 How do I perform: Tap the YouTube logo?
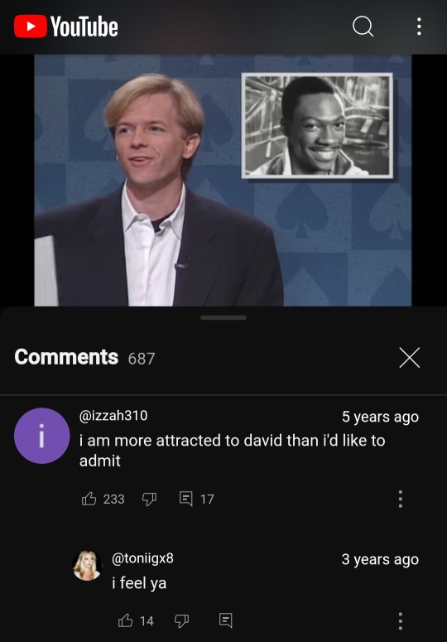click(x=66, y=27)
